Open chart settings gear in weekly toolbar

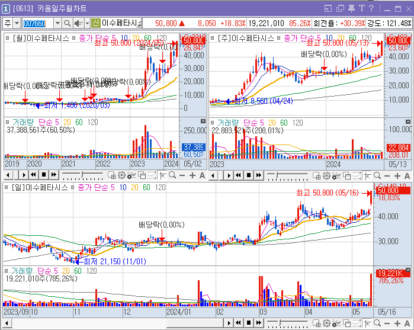point(326,175)
